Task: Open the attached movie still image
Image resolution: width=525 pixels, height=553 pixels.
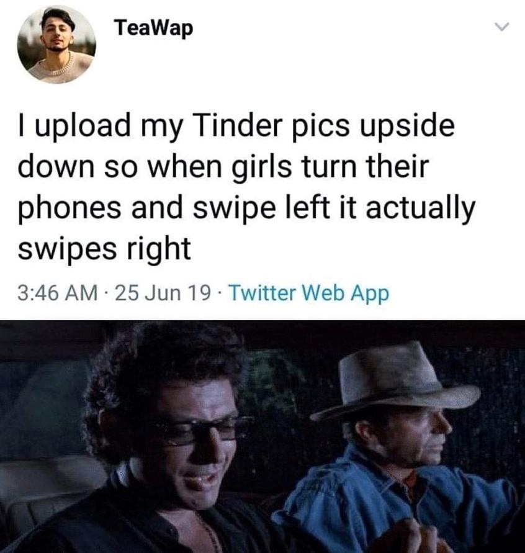Action: (262, 436)
